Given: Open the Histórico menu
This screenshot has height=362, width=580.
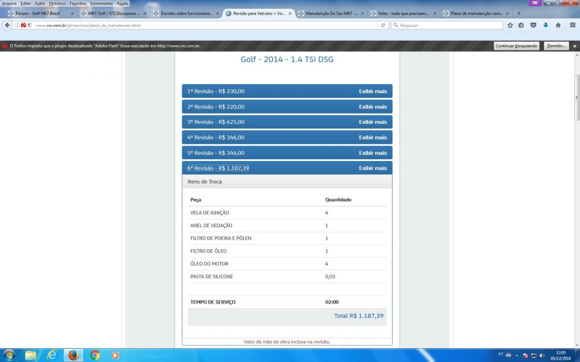Looking at the screenshot, I should [x=57, y=3].
